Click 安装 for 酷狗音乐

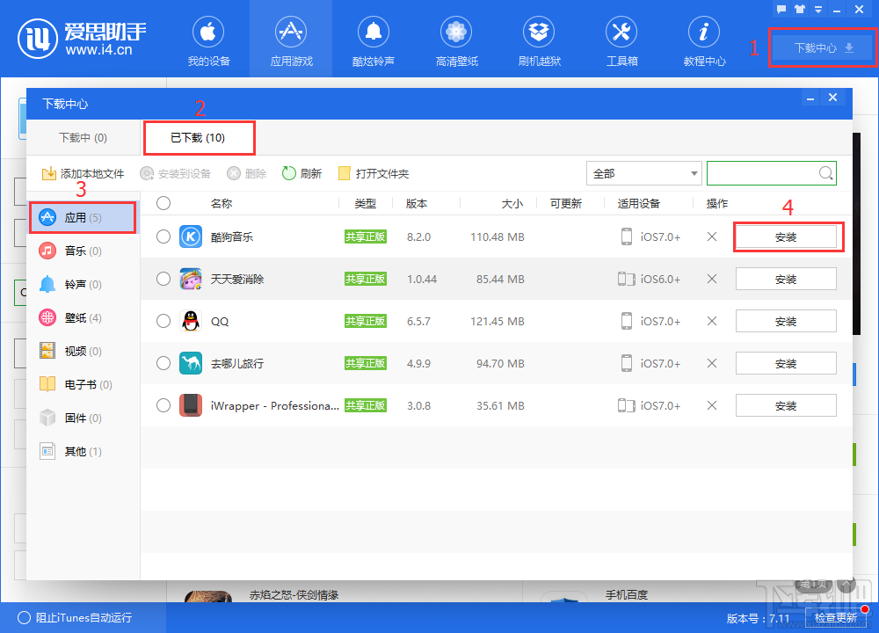[x=788, y=236]
